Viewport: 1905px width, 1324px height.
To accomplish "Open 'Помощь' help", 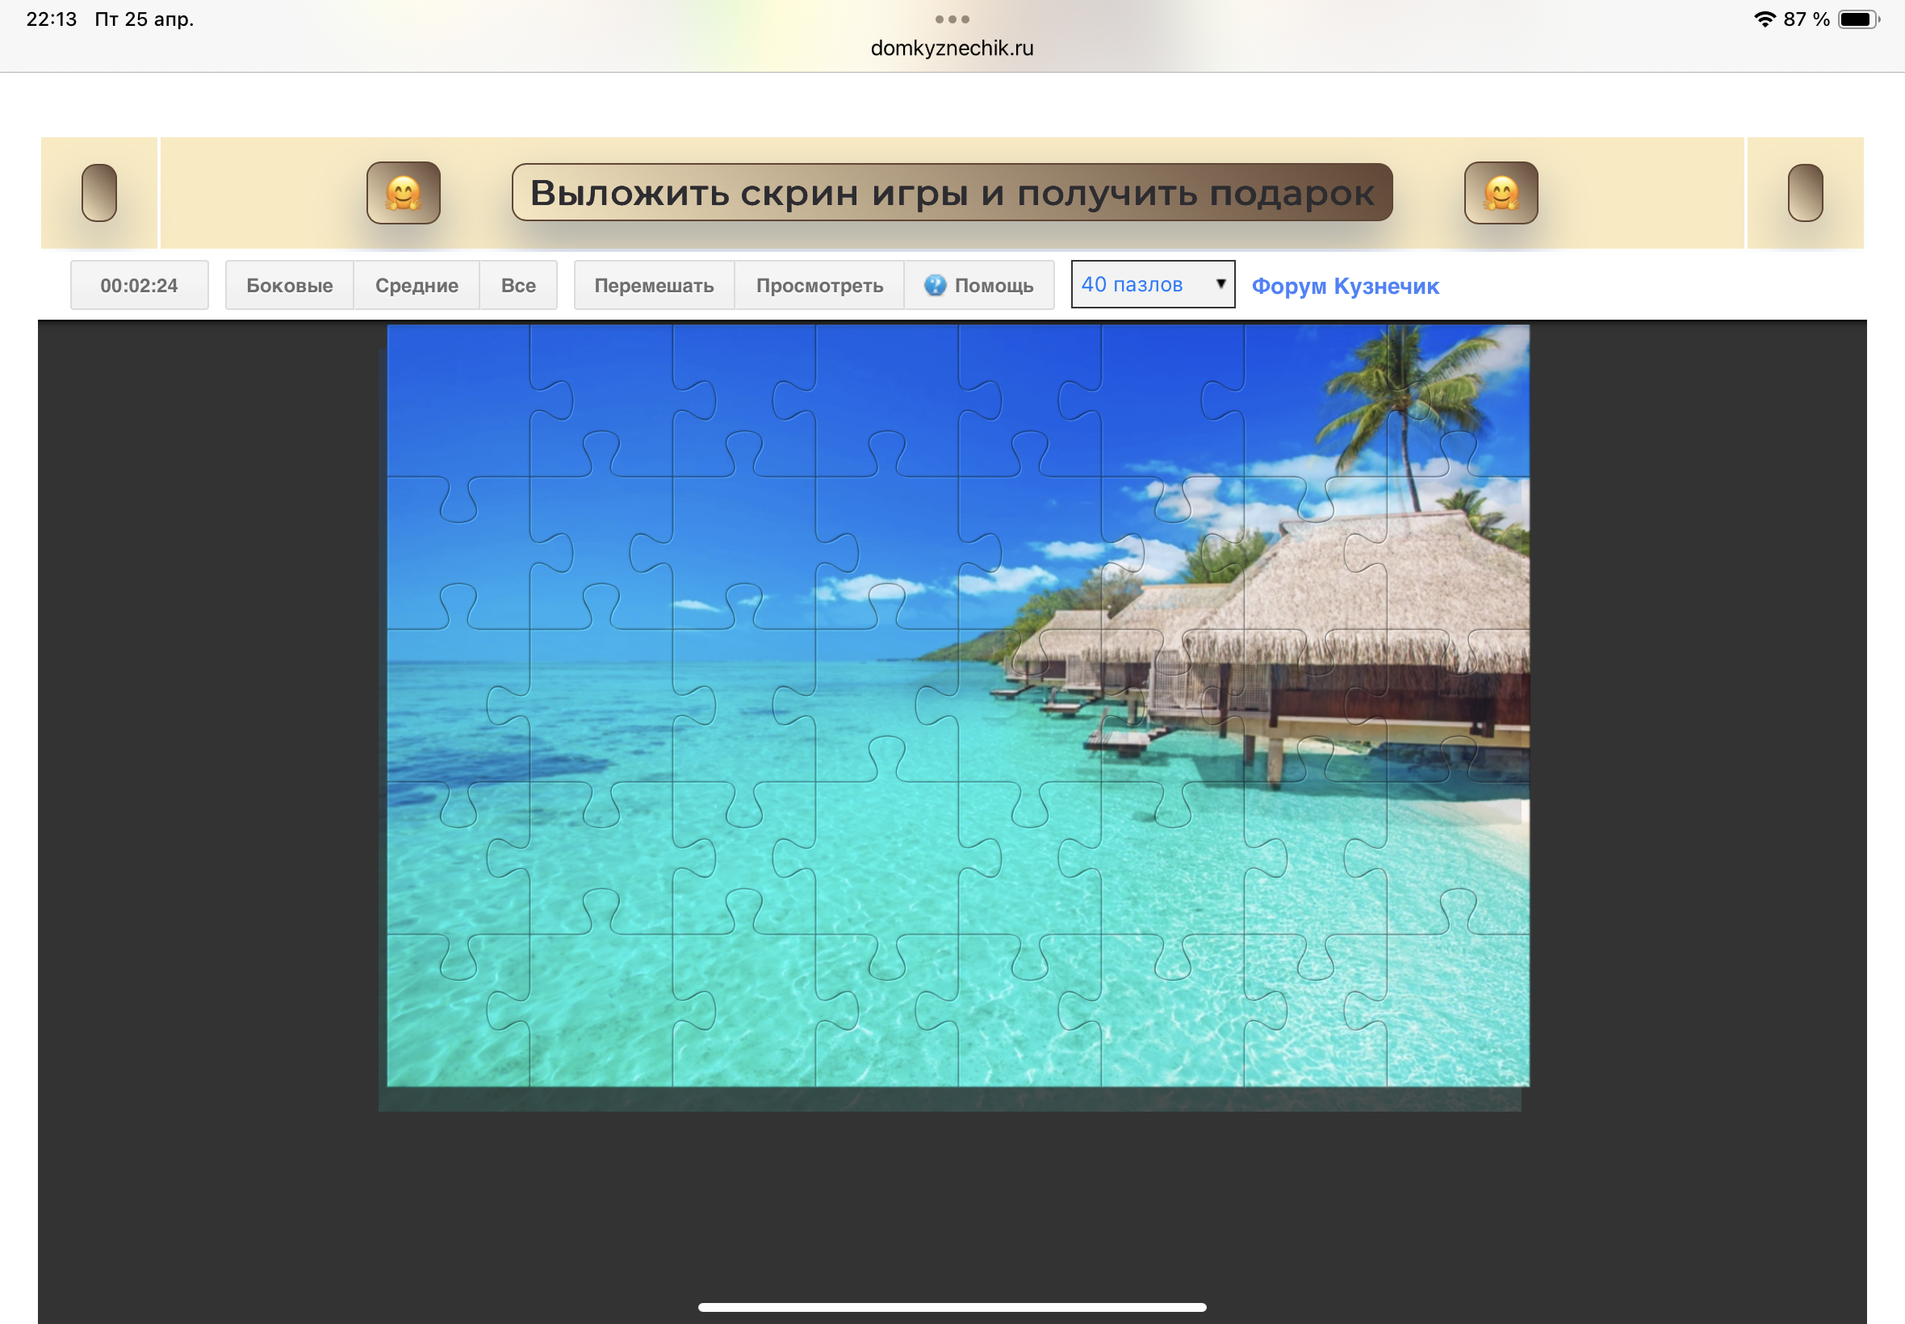I will click(x=978, y=285).
